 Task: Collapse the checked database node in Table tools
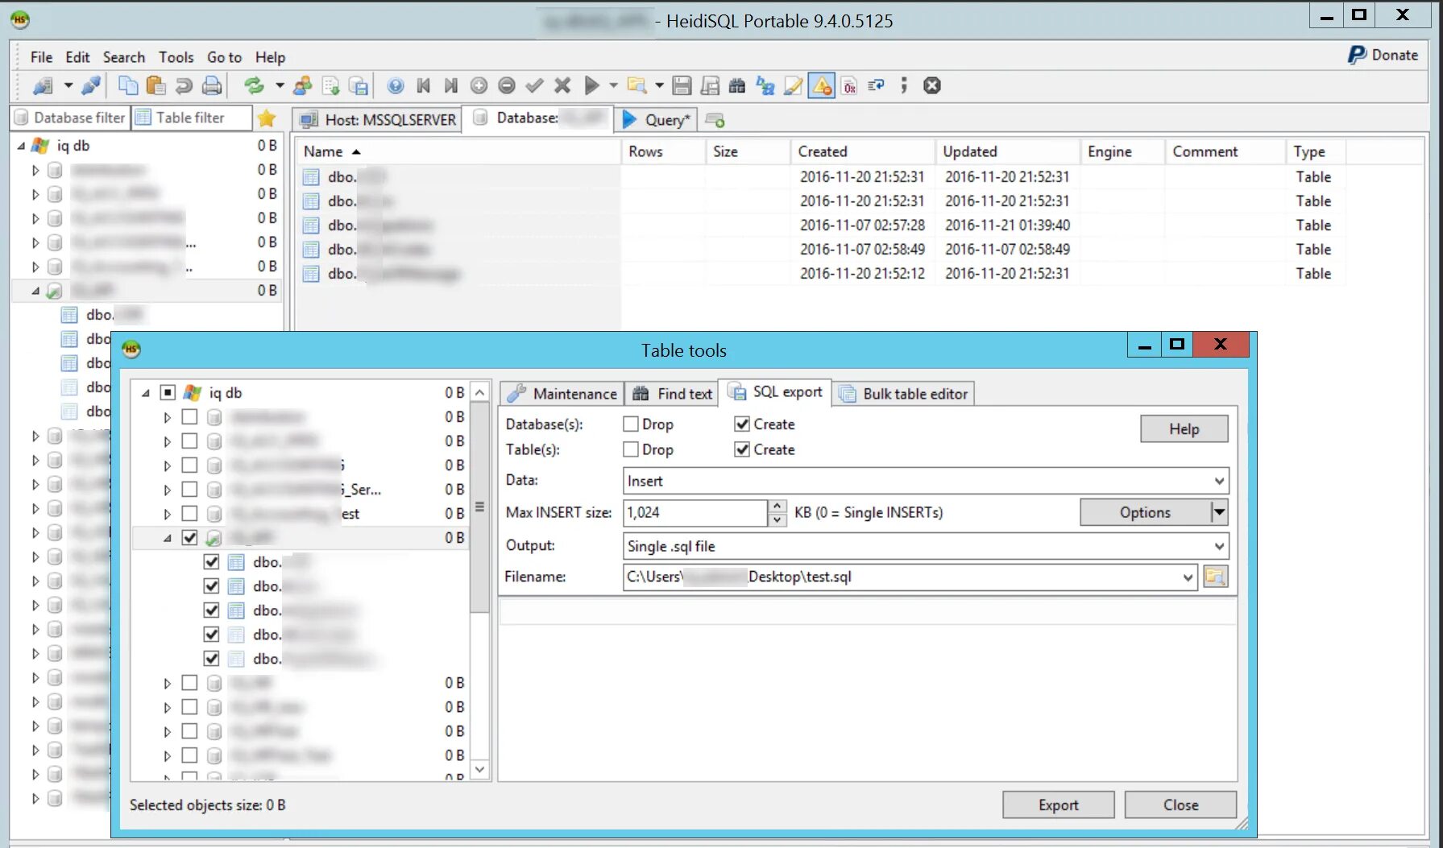coord(168,538)
